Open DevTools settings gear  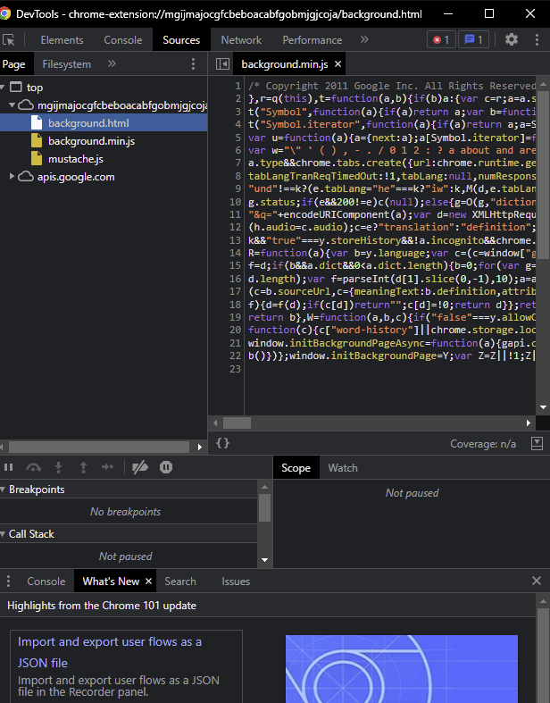coord(512,40)
